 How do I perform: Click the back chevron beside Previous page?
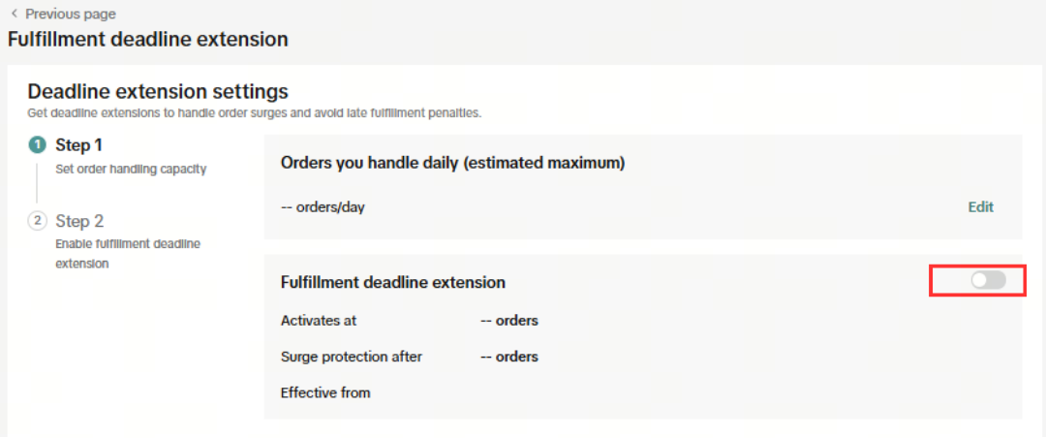pyautogui.click(x=14, y=14)
